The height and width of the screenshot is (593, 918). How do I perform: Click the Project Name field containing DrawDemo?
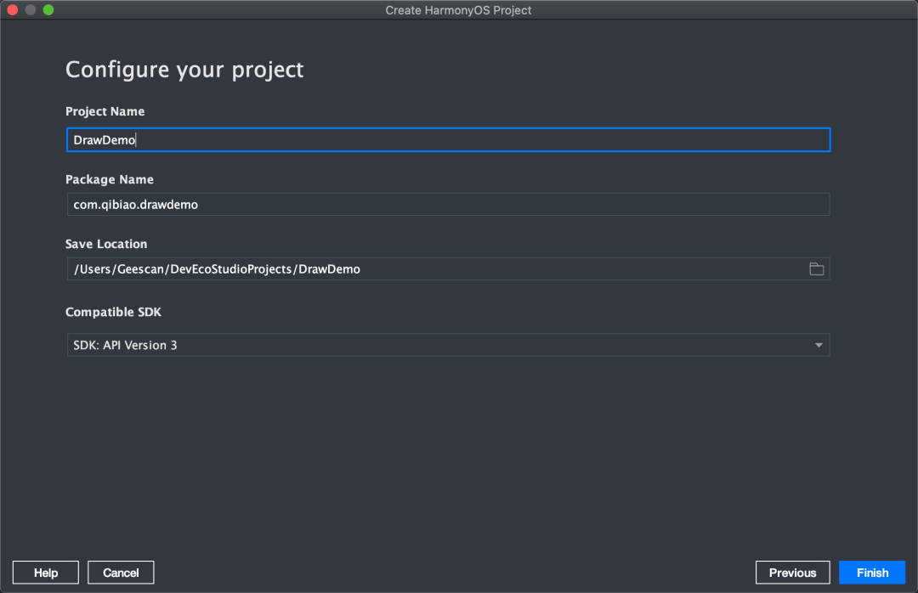tap(449, 140)
